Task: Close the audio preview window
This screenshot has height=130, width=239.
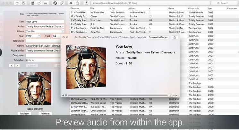Action: pyautogui.click(x=64, y=37)
